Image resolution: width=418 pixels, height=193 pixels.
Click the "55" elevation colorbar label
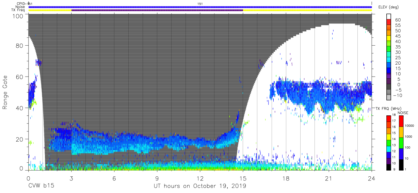point(398,26)
